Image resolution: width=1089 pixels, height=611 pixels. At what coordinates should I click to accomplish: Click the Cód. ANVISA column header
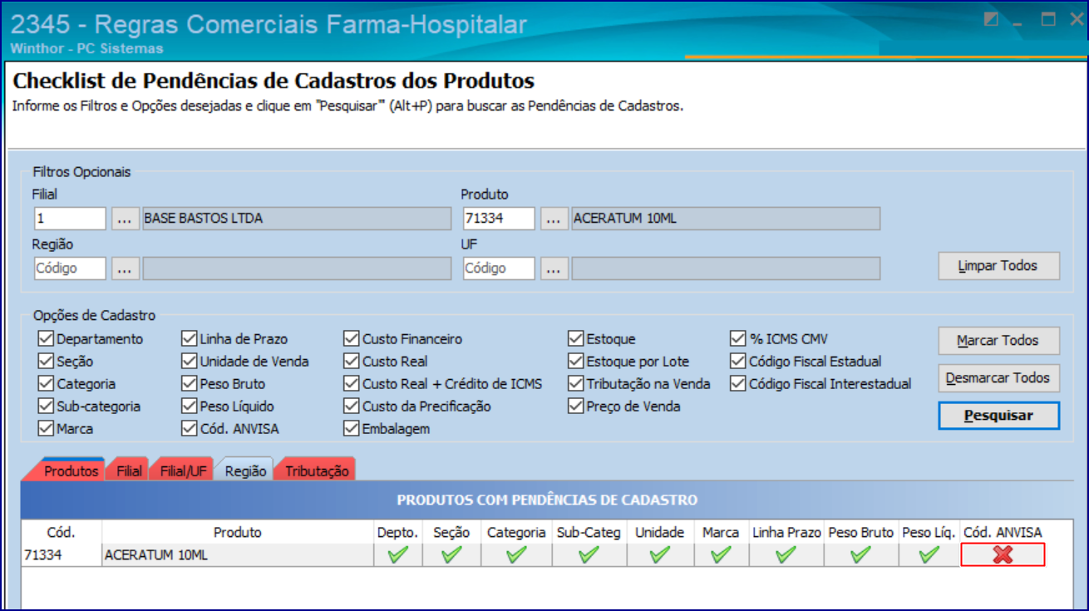(1003, 533)
